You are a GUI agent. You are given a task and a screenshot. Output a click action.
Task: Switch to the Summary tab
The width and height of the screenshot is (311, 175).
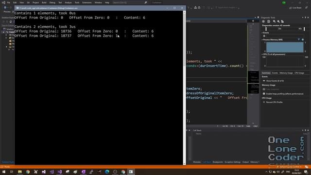click(x=266, y=73)
